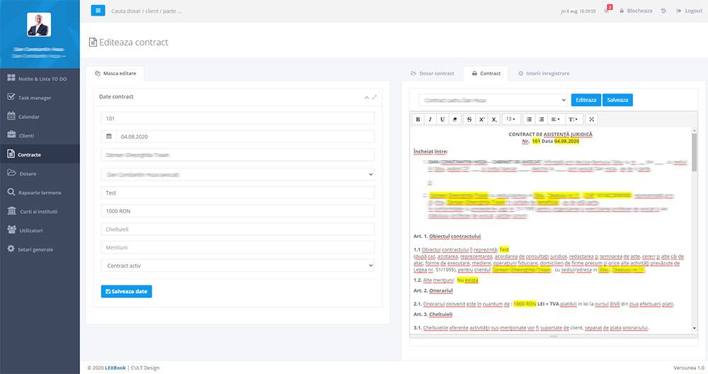Insert an unordered bullet list
This screenshot has width=708, height=374.
tap(529, 119)
